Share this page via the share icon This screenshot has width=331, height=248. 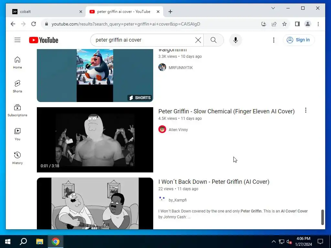274,24
